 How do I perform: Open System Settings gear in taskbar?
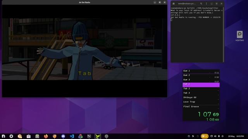click(x=11, y=136)
